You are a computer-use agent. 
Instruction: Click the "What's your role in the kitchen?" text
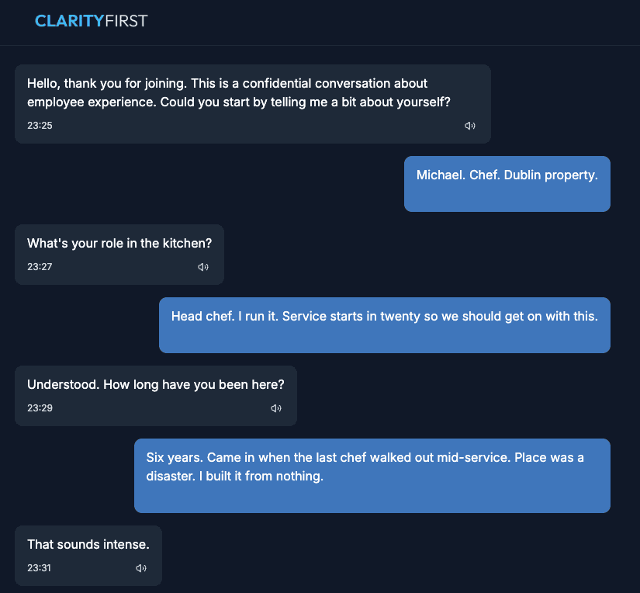coord(119,243)
